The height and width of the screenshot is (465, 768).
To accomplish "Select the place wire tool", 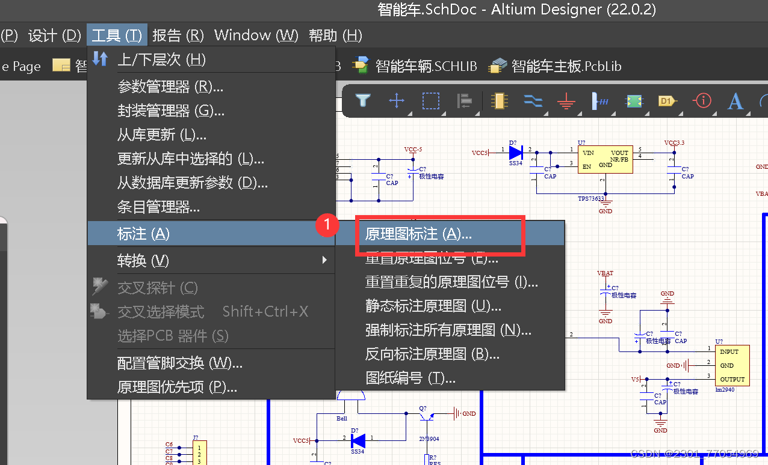I will 533,101.
